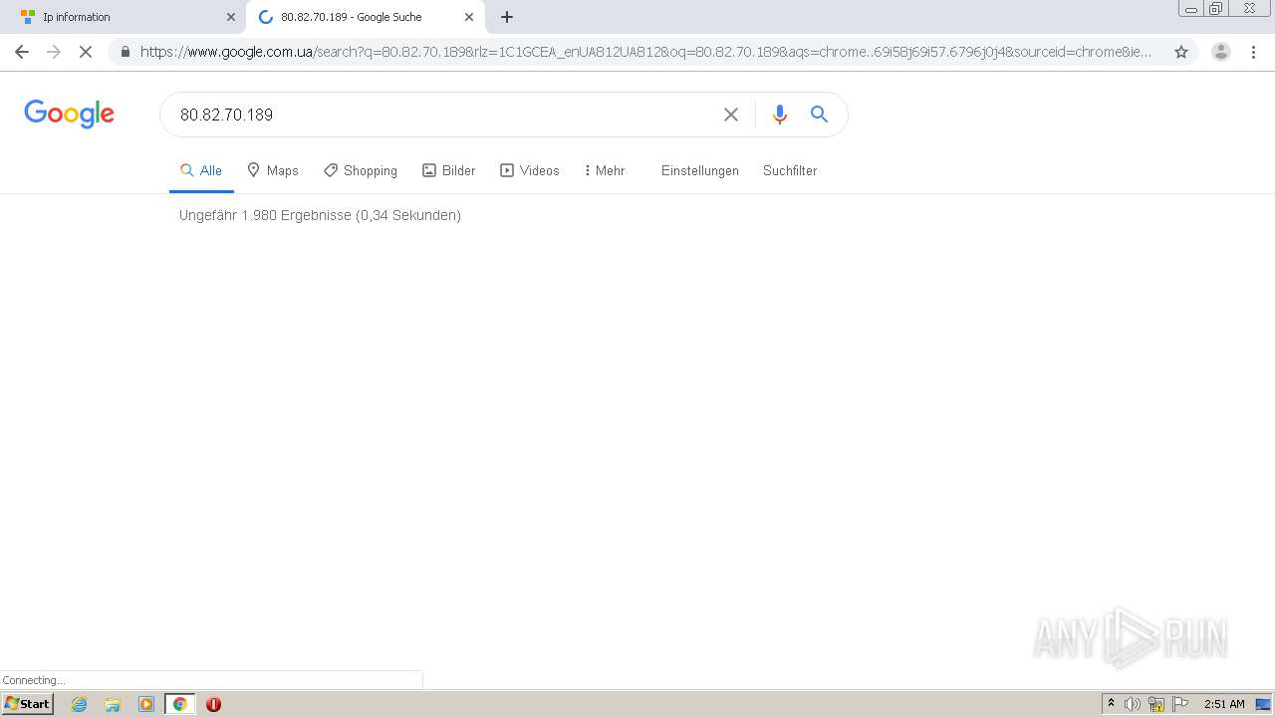
Task: Start voice search with microphone
Action: click(780, 115)
